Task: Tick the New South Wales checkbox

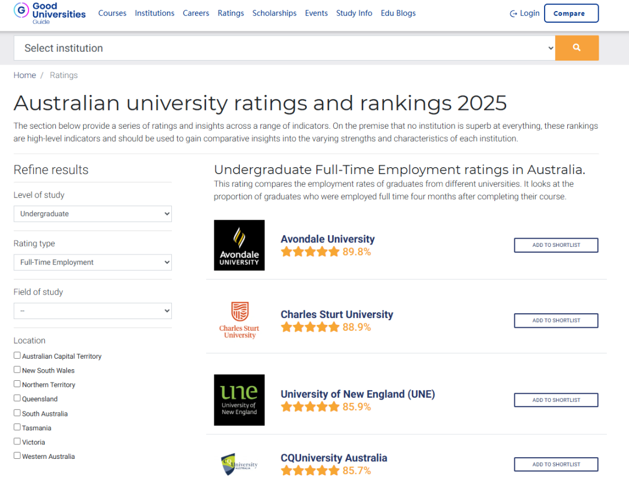Action: point(17,369)
